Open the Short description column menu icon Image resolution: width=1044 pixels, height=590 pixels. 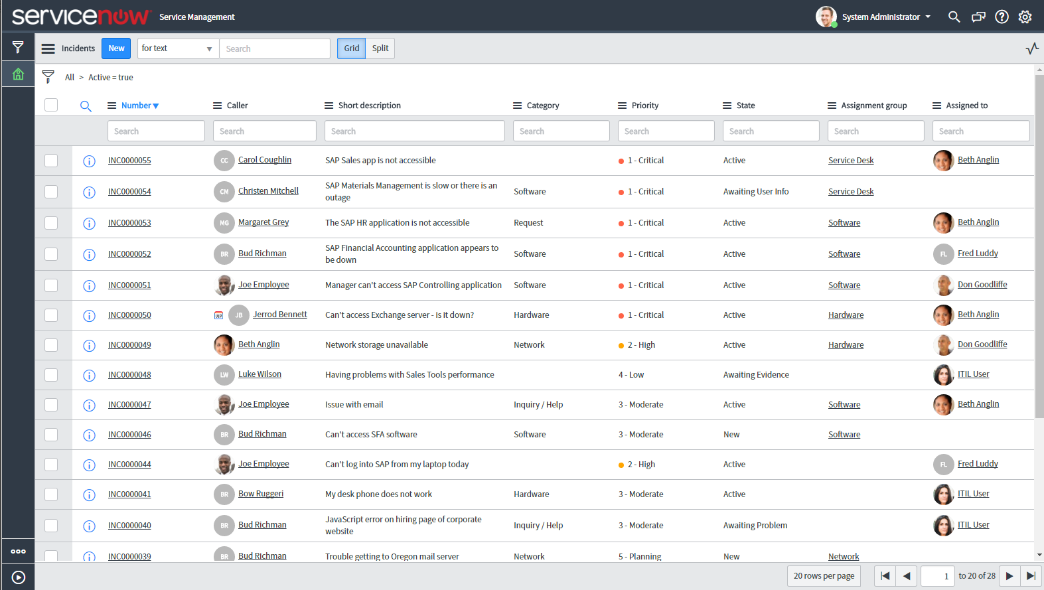pyautogui.click(x=329, y=106)
